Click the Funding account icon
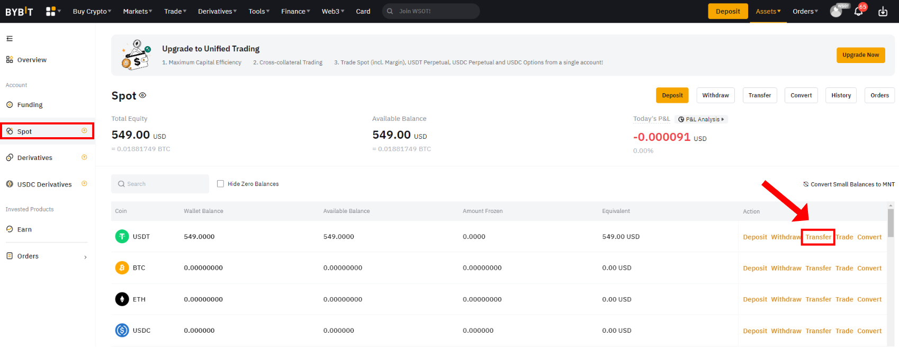 coord(10,104)
